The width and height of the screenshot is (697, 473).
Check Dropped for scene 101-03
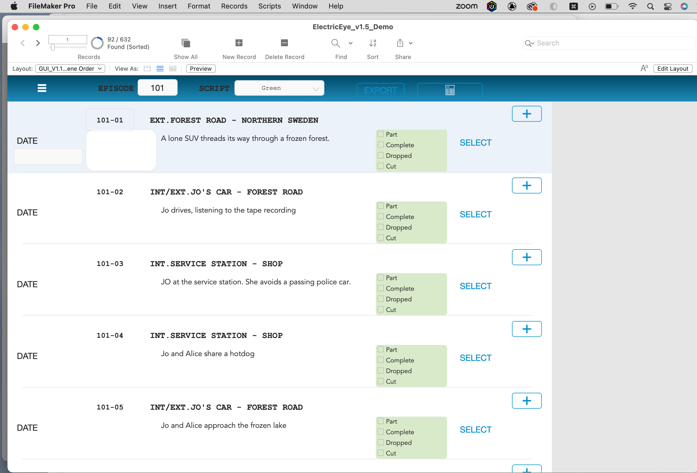pyautogui.click(x=381, y=299)
